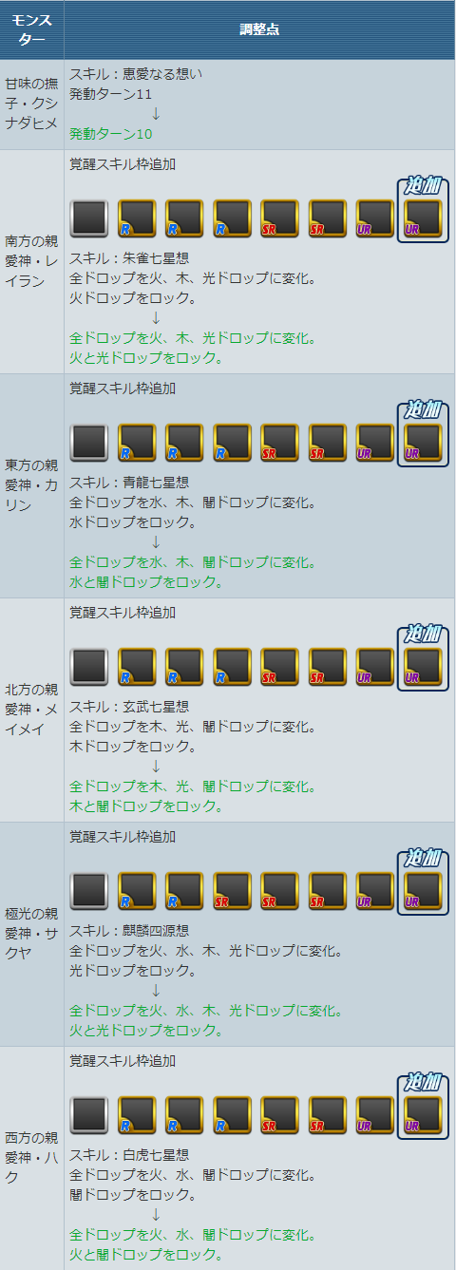Select monster name 西方の親愛神・ハク
456x1270 pixels.
click(x=31, y=1158)
